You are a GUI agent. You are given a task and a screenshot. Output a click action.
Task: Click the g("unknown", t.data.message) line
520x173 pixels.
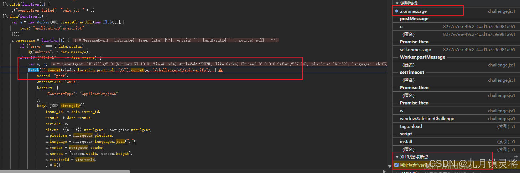[59, 52]
